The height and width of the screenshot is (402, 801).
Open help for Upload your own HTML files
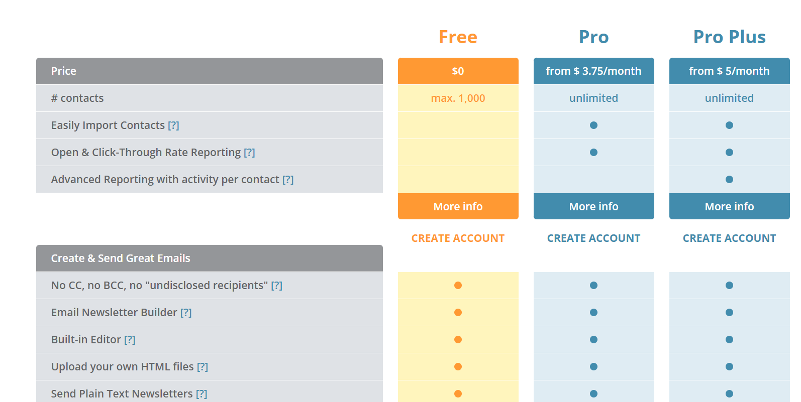(x=203, y=367)
